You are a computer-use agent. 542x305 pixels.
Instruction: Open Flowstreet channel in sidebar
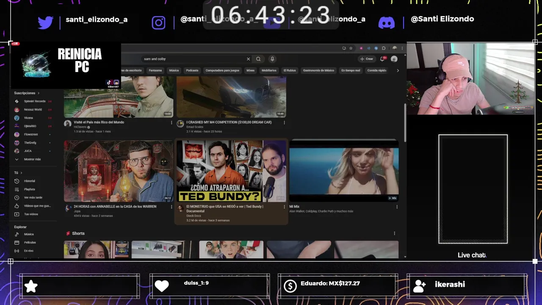33,134
